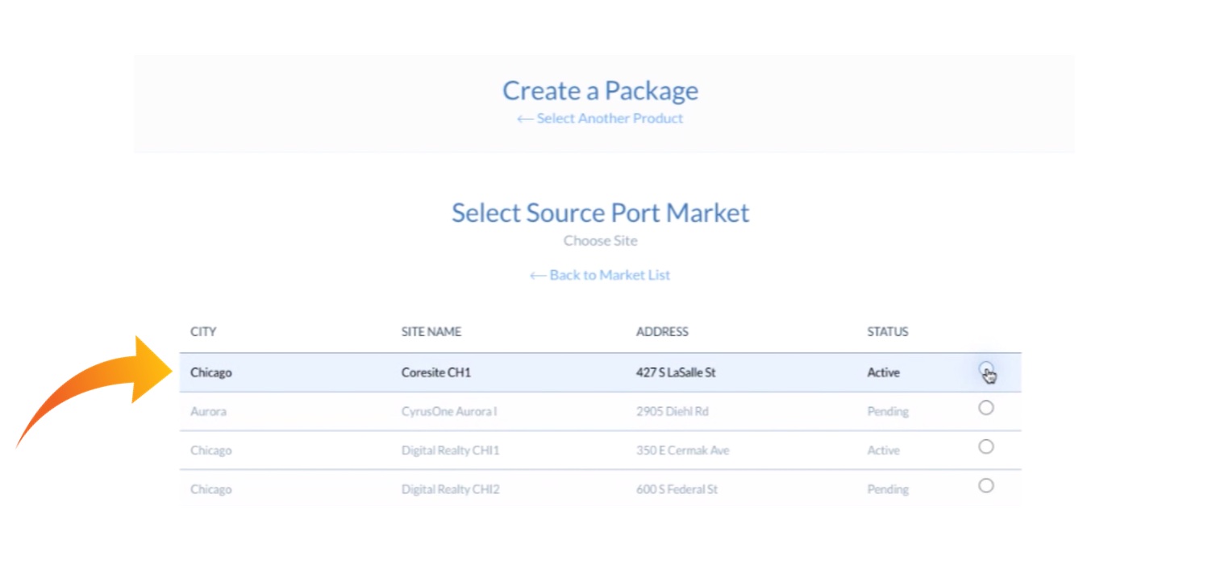The image size is (1208, 561).
Task: Select the radio button for CyrusOne Aurora I
Action: pos(986,409)
